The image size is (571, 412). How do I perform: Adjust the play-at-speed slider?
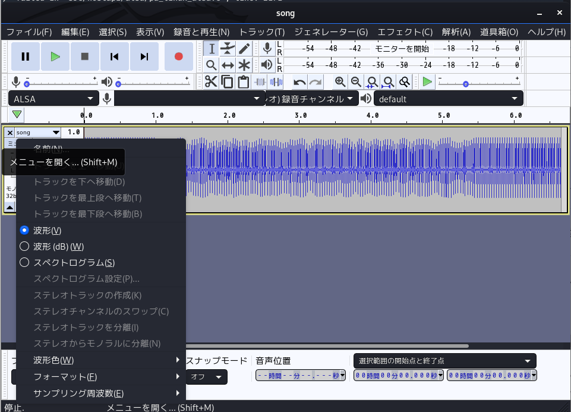[479, 83]
